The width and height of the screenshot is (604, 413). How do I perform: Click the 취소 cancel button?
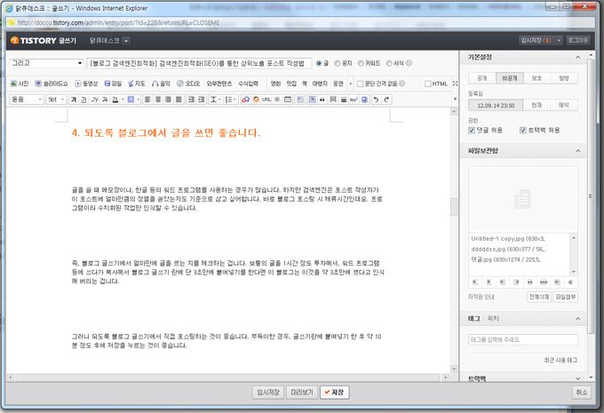pos(581,393)
